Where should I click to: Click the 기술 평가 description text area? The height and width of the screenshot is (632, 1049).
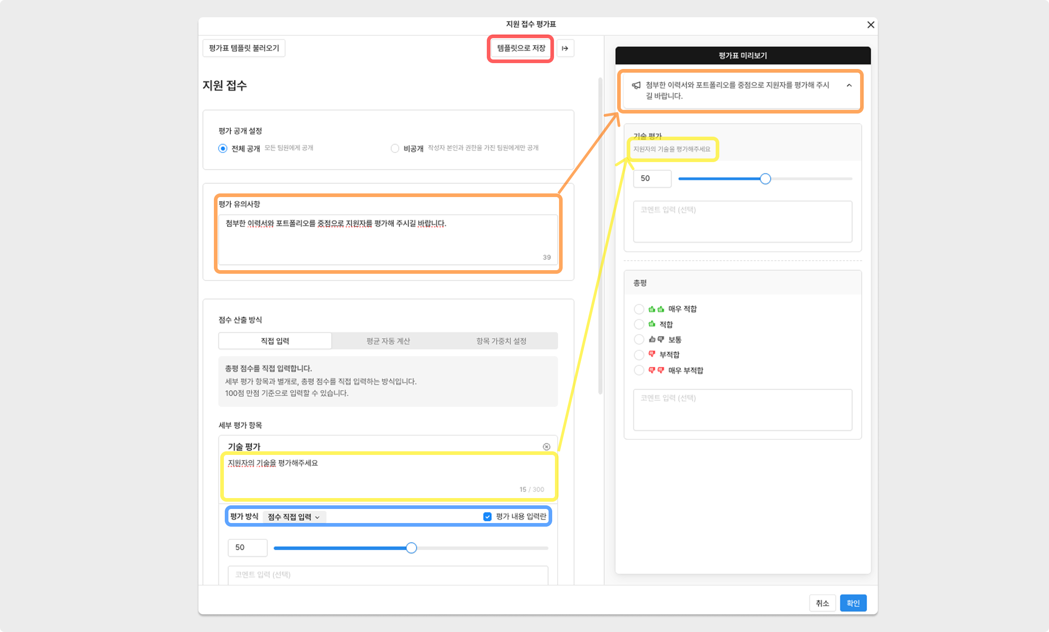388,476
